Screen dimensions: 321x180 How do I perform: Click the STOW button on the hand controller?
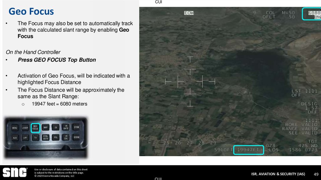[76, 127]
